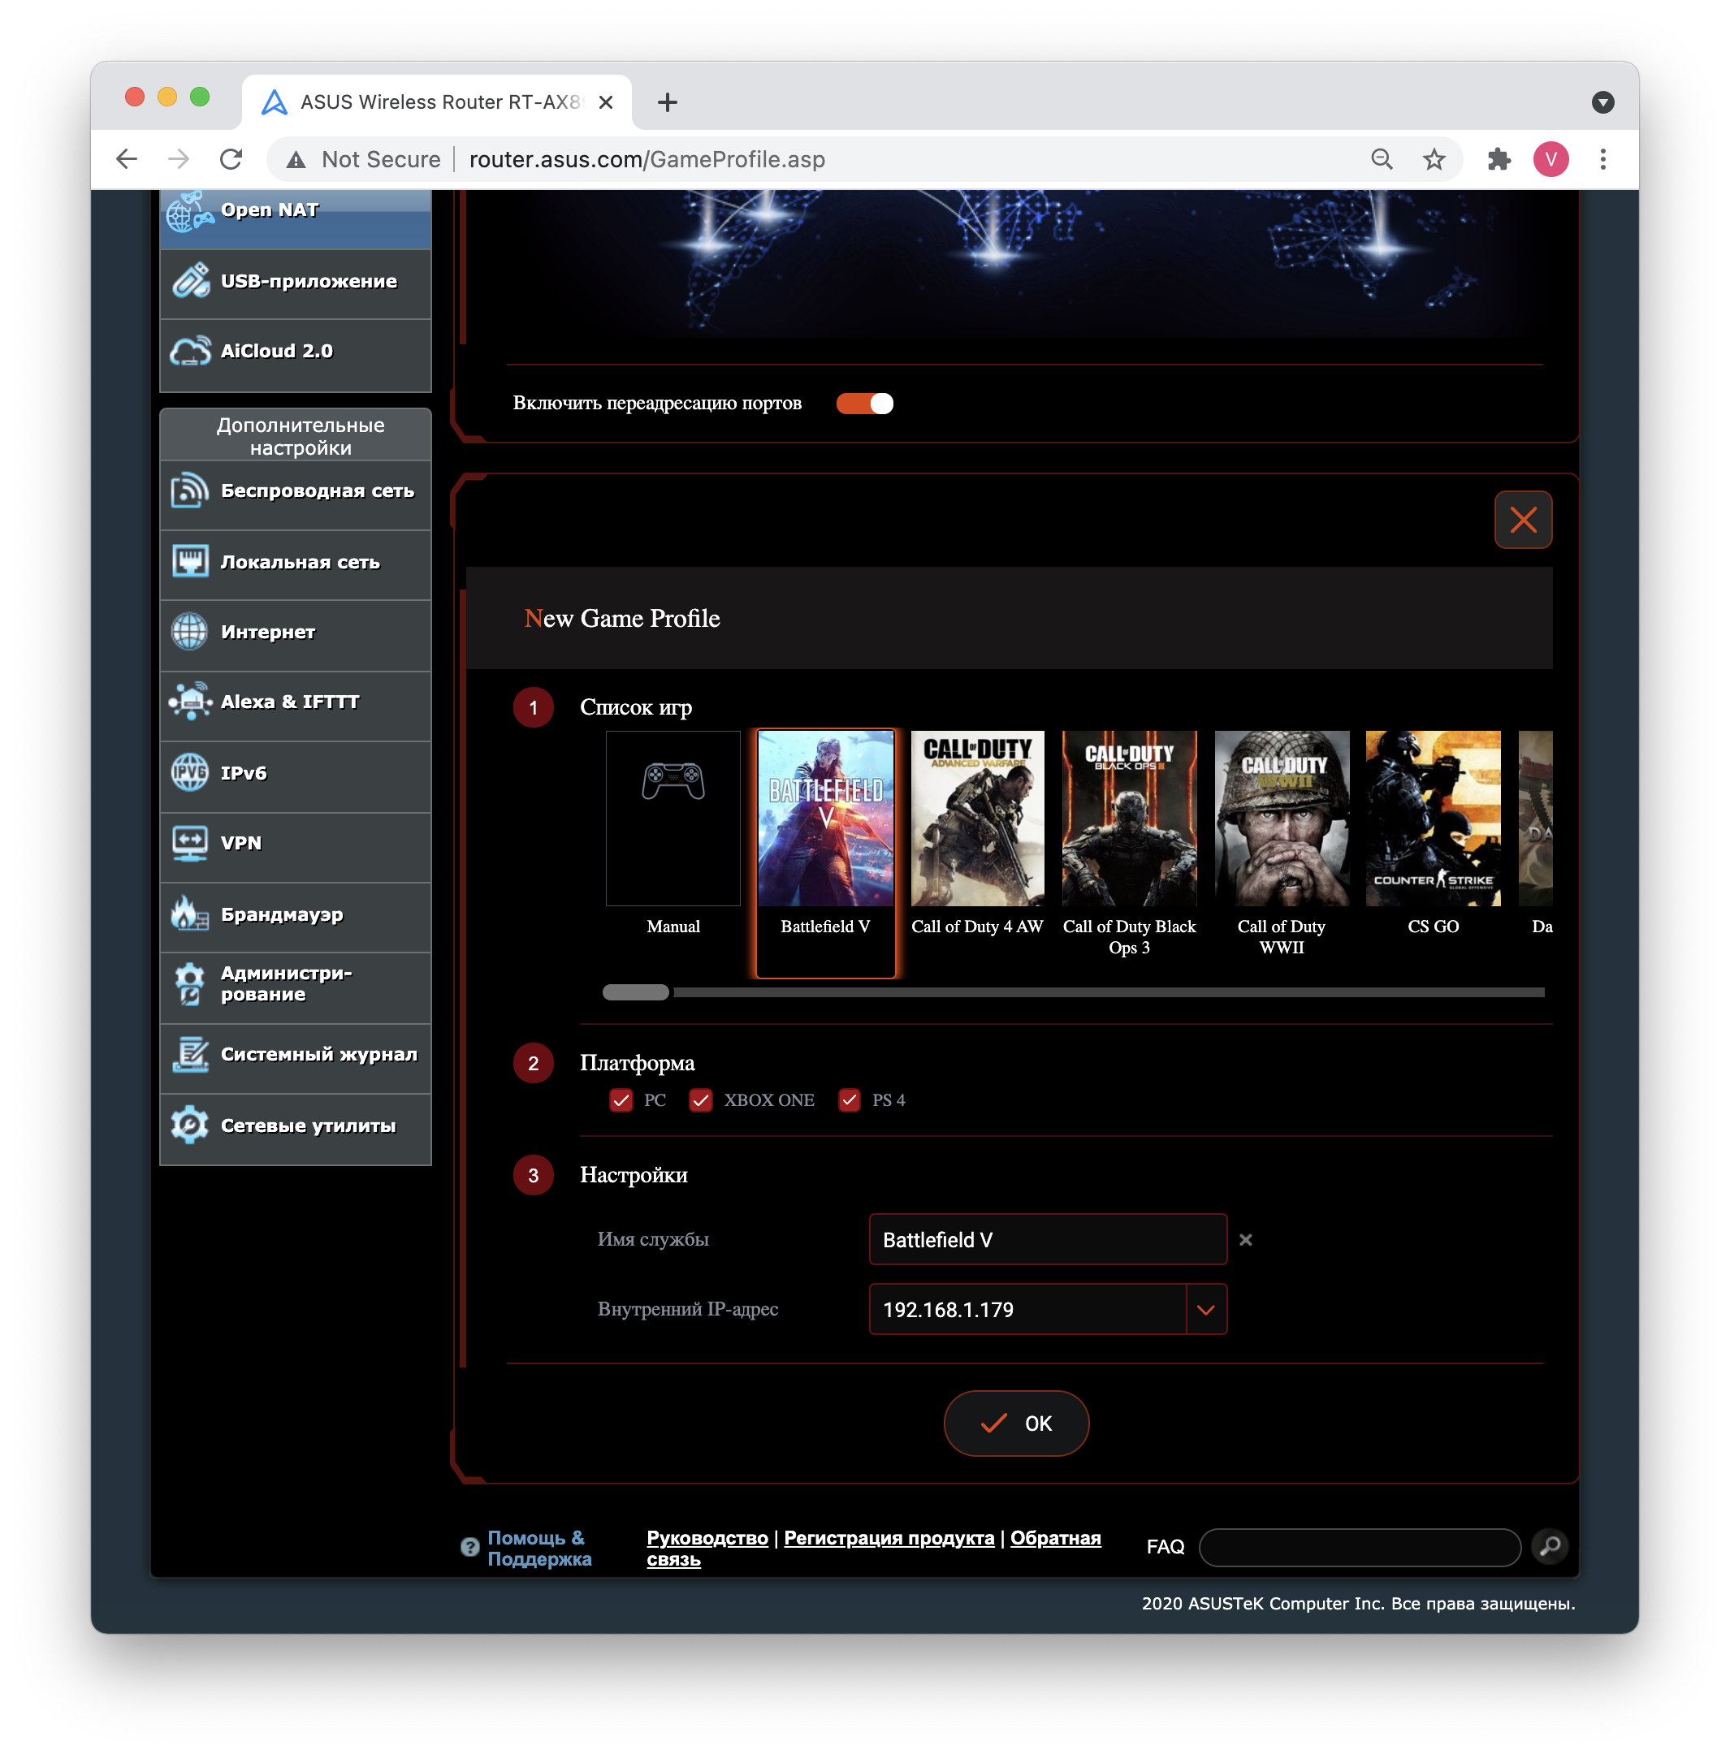
Task: Click the FAQ search magnifier icon
Action: [1551, 1545]
